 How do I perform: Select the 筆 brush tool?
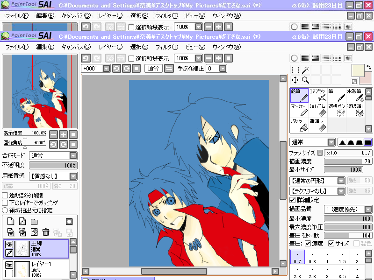(x=337, y=95)
